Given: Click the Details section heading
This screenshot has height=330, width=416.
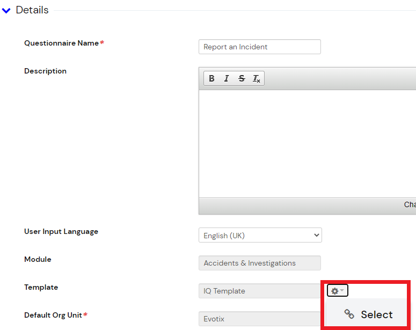Looking at the screenshot, I should (x=32, y=10).
